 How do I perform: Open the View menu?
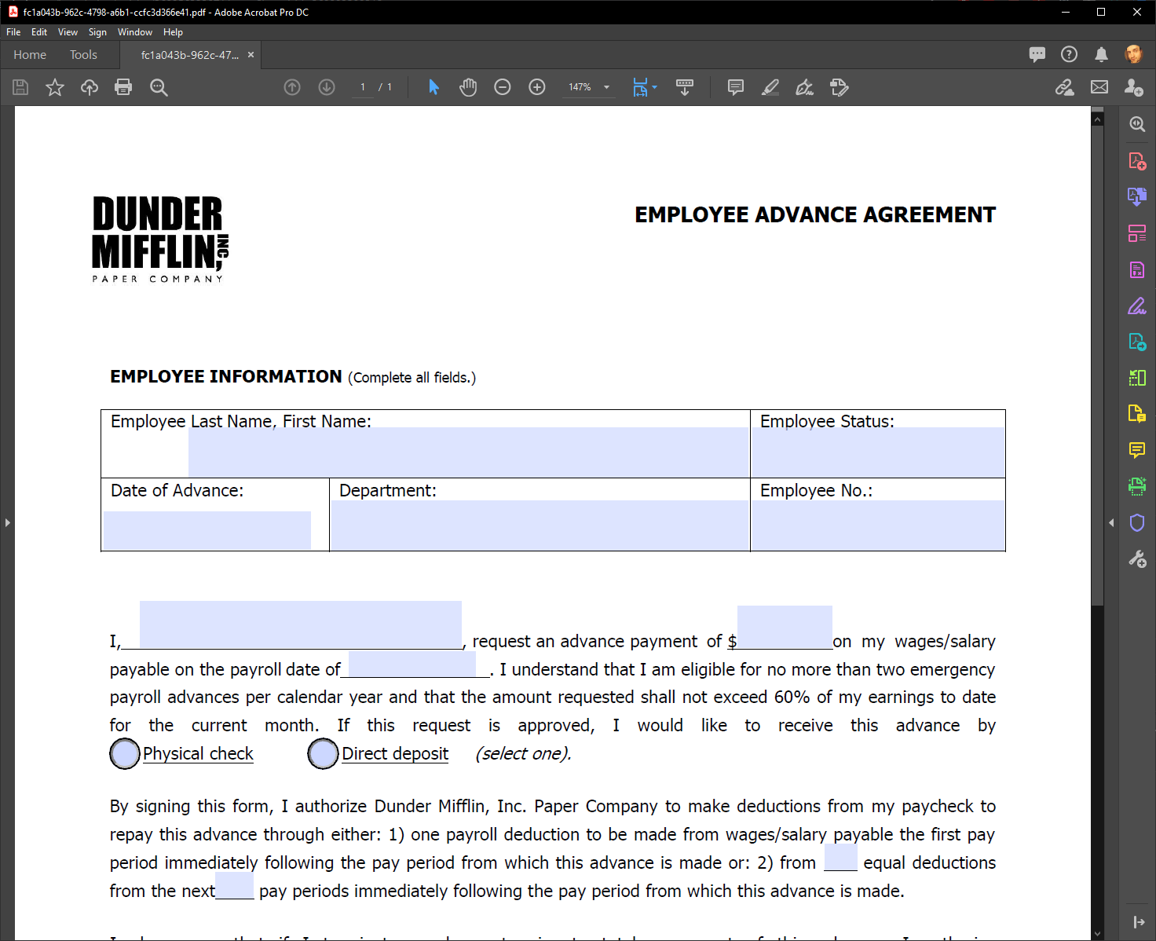pyautogui.click(x=68, y=32)
